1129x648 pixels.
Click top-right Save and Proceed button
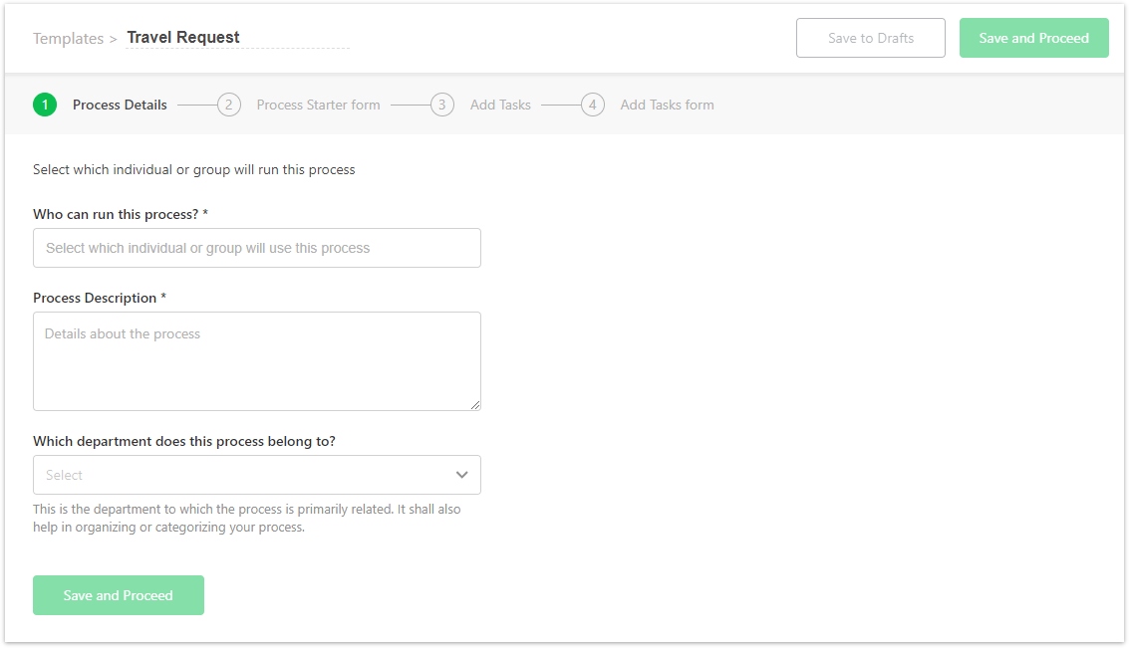click(1034, 38)
